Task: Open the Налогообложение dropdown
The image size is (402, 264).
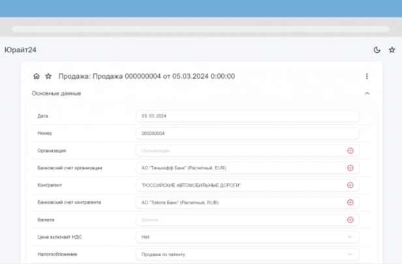Action: (350, 254)
